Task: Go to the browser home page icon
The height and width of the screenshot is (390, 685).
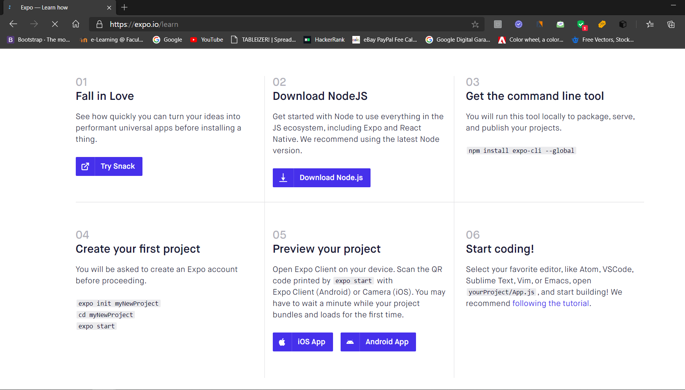Action: click(76, 24)
